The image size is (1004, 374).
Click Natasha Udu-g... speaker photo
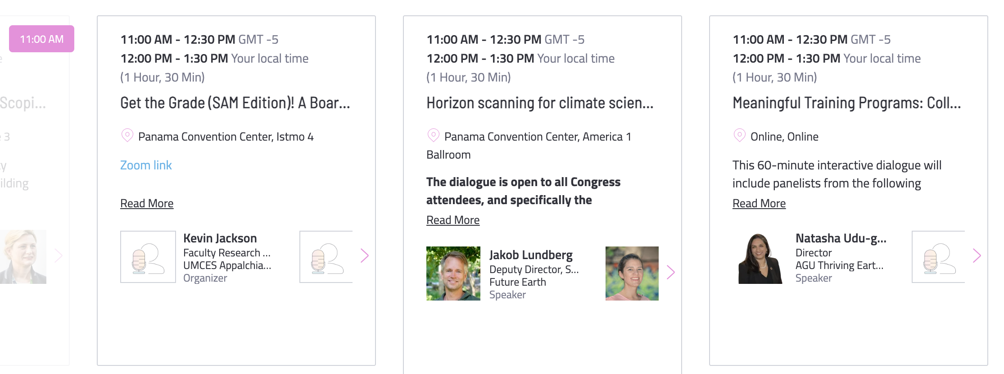(x=760, y=257)
